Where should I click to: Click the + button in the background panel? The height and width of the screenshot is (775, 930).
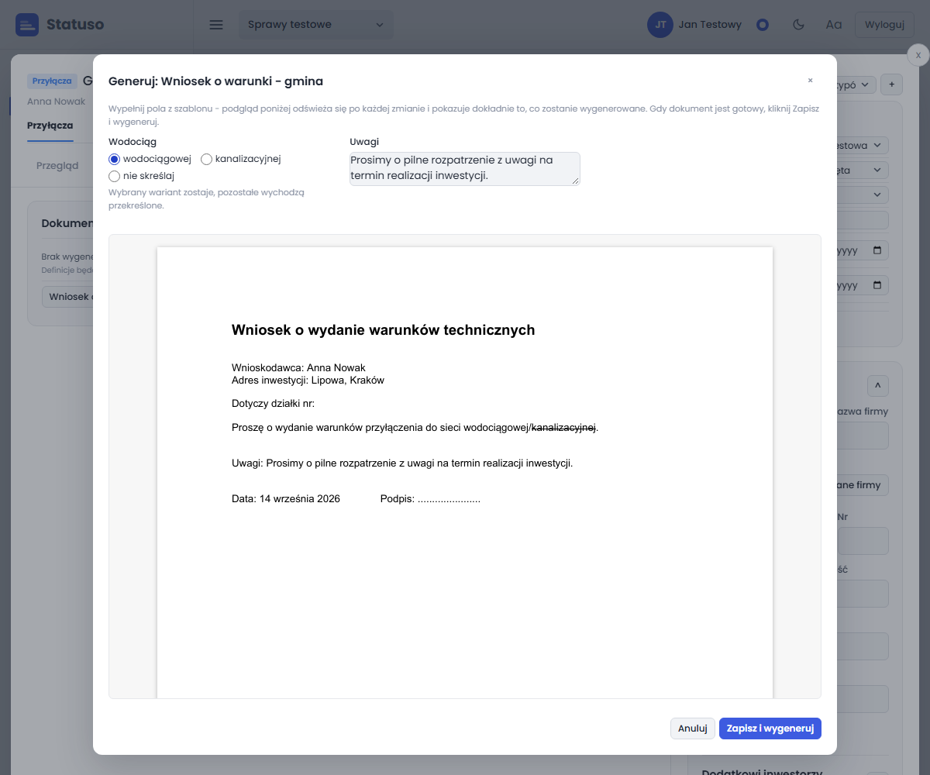click(x=891, y=84)
